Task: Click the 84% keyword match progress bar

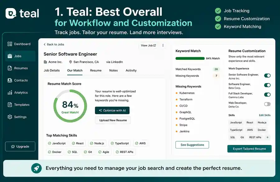Action: (190, 58)
